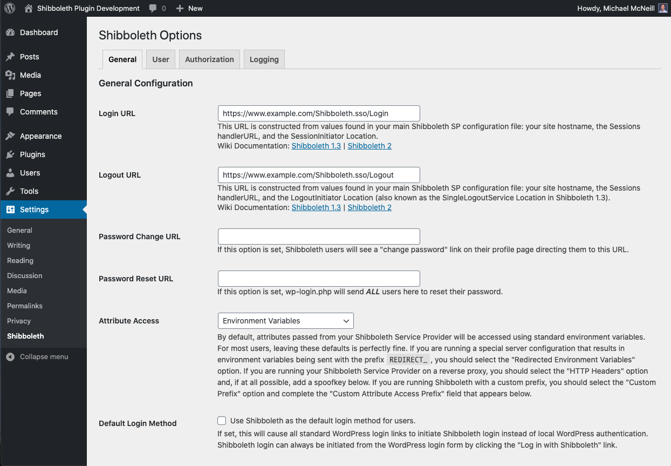Open site home icon in admin bar

pyautogui.click(x=29, y=8)
